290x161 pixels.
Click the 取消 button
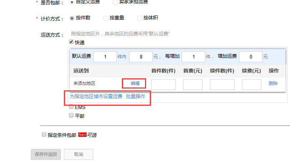coord(79,154)
